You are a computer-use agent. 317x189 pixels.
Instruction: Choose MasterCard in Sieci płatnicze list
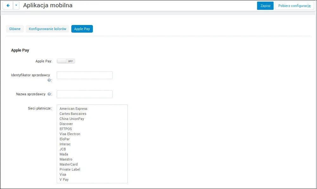pyautogui.click(x=92, y=164)
